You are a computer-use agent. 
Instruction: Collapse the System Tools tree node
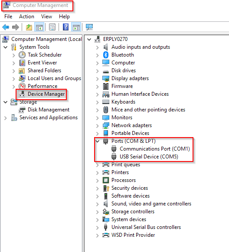tap(6, 47)
